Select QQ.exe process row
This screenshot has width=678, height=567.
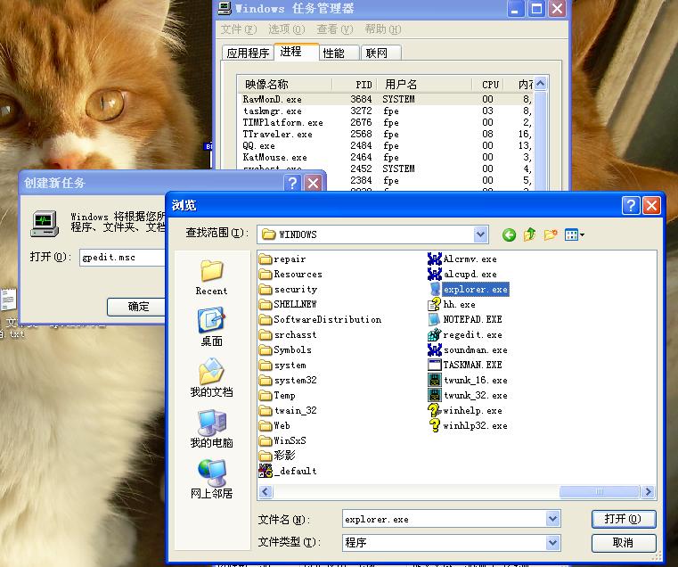387,145
